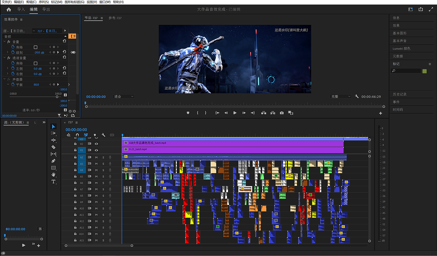This screenshot has height=256, width=437.
Task: Open the 图形和标题(G) menu
Action: click(x=74, y=2)
